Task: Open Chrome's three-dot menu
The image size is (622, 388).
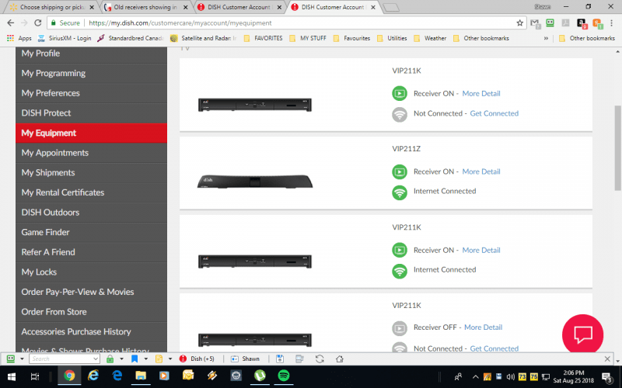Action: point(611,23)
